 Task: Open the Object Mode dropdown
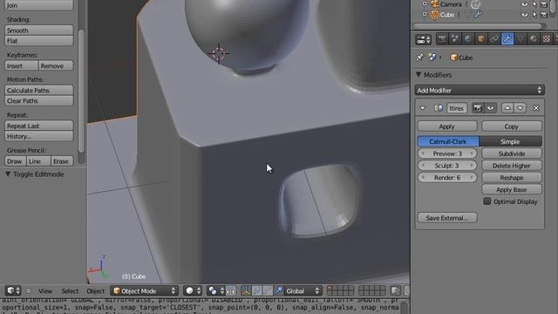[144, 290]
